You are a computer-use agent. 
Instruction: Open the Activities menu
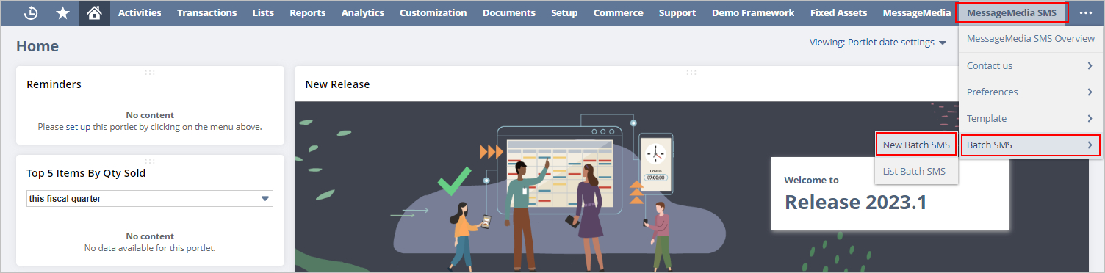[140, 13]
